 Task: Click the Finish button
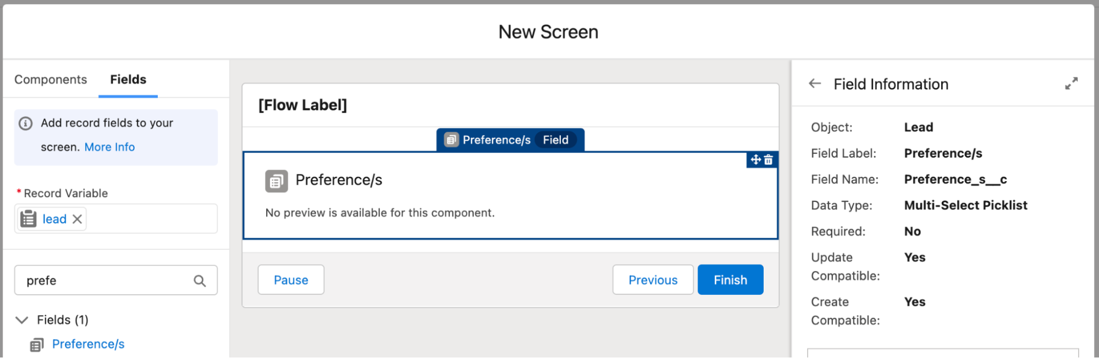pos(730,280)
